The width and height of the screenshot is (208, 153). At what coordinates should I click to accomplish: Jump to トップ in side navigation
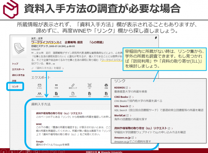click(15, 64)
